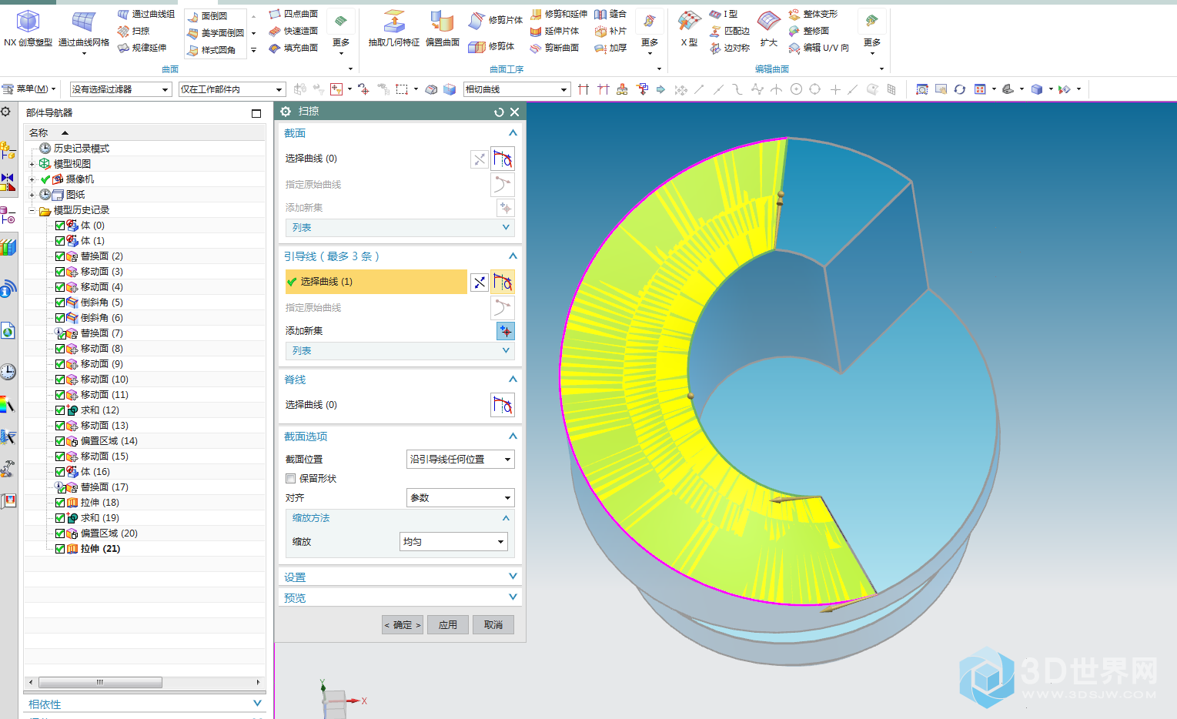Viewport: 1177px width, 719px height.
Task: Click reverse direction icon beside 选择曲线 (1)
Action: point(479,282)
